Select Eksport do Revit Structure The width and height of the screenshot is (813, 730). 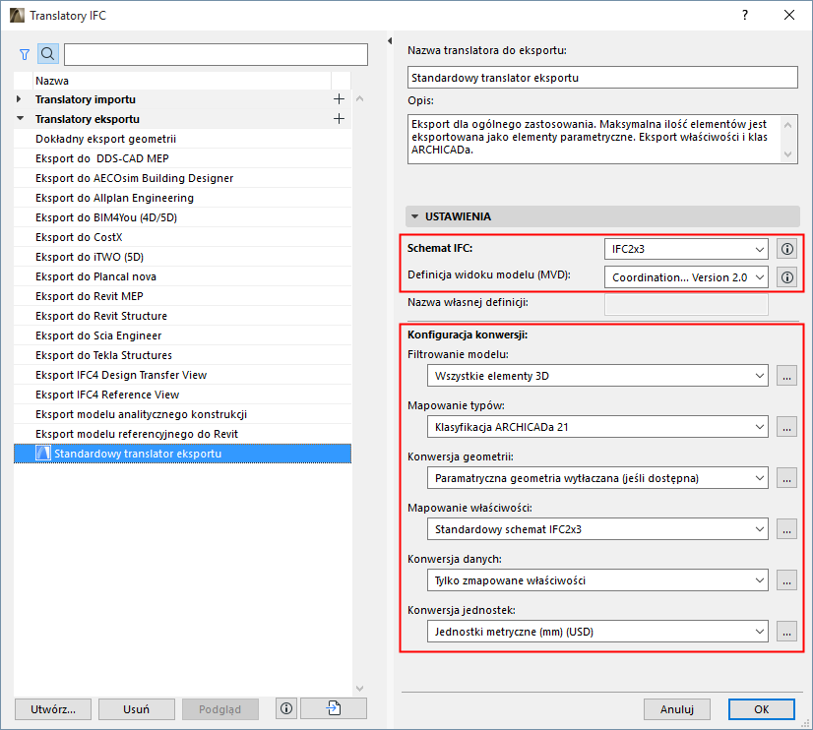pyautogui.click(x=182, y=316)
